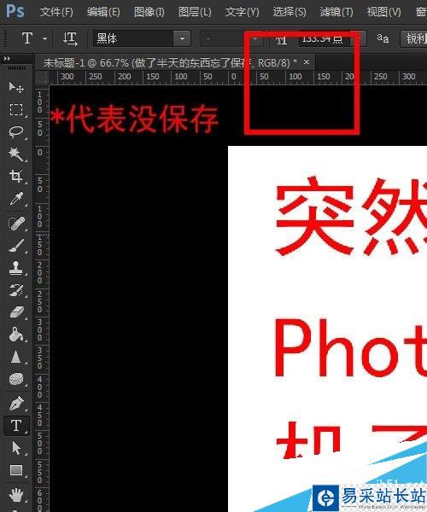Select the History Brush tool
Screen dimensions: 427x512
pos(15,290)
